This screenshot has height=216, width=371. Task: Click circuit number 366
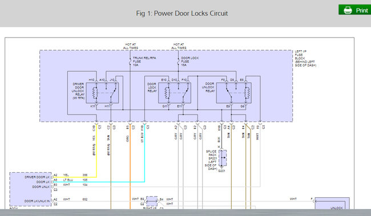pyautogui.click(x=85, y=175)
